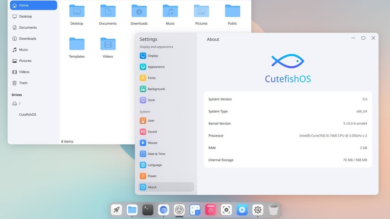Close the Settings window
Image resolution: width=390 pixels, height=219 pixels.
(x=373, y=38)
